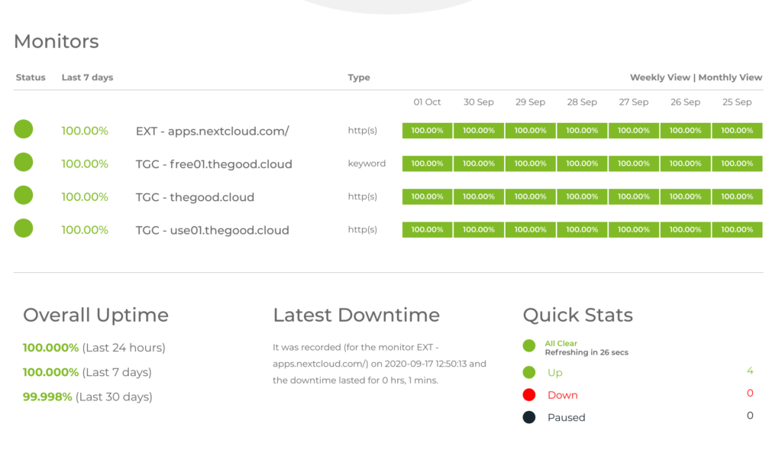Click the 7-day uptime percentage for free01.thegood.cloud
This screenshot has height=460, width=782.
coord(85,164)
